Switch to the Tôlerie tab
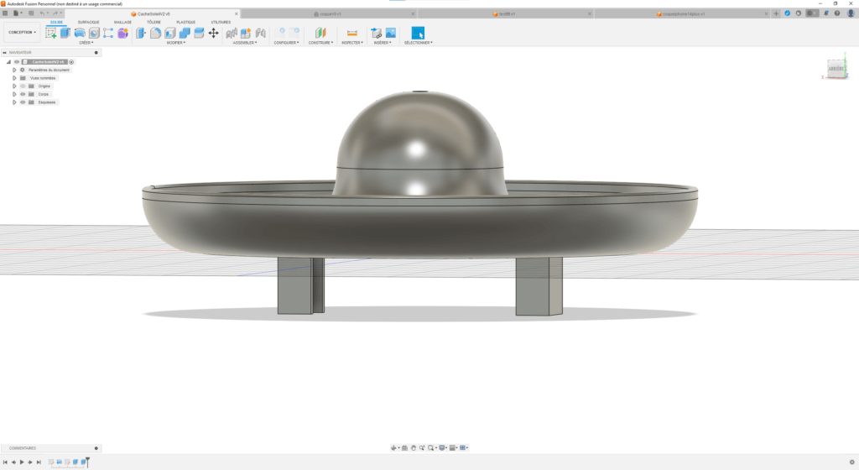 [154, 23]
